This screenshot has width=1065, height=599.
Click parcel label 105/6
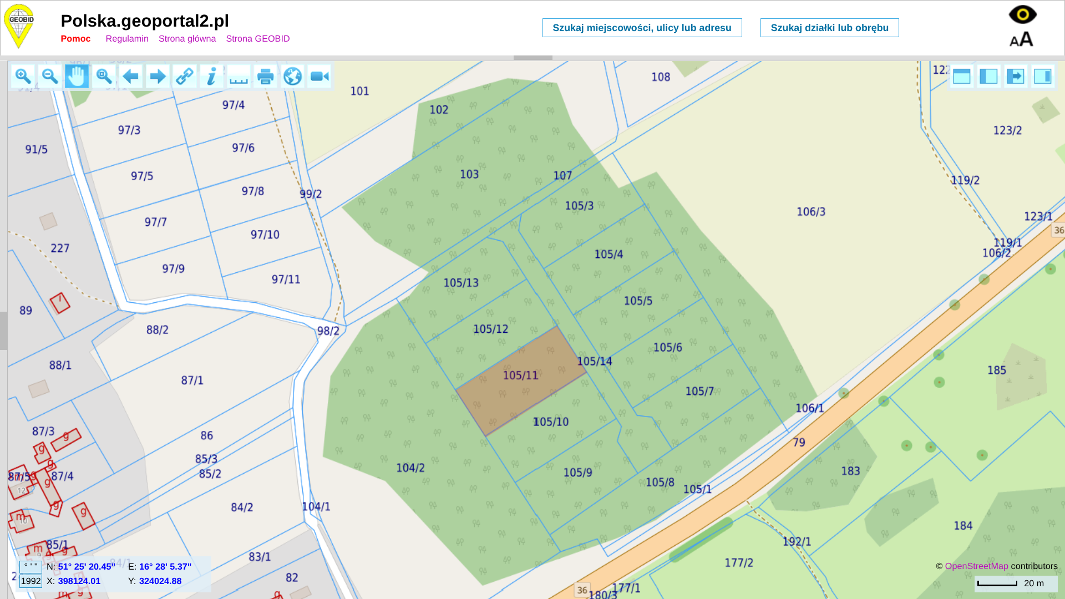[668, 348]
